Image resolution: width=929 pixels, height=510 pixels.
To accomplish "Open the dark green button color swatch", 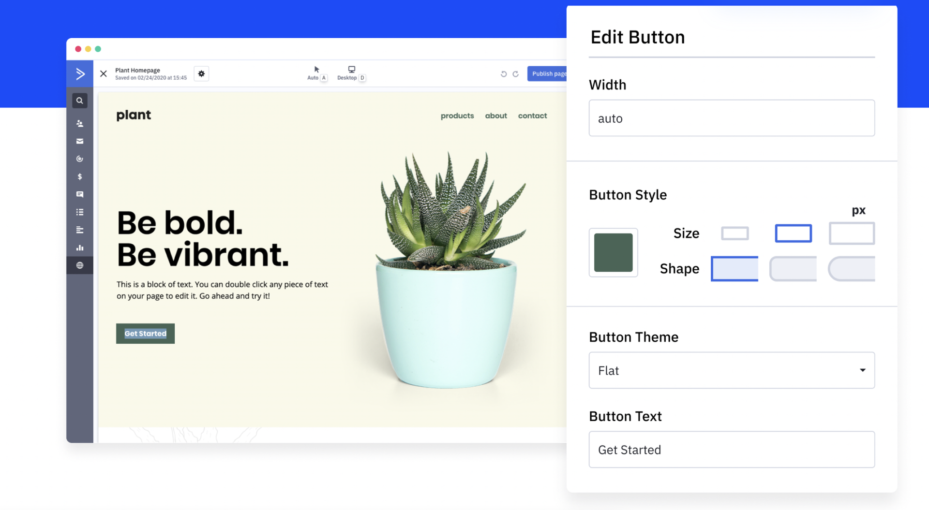I will click(613, 252).
